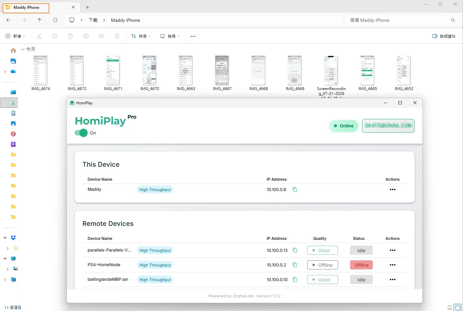
Task: Open Dropbox in the navigation pane
Action: [13, 238]
